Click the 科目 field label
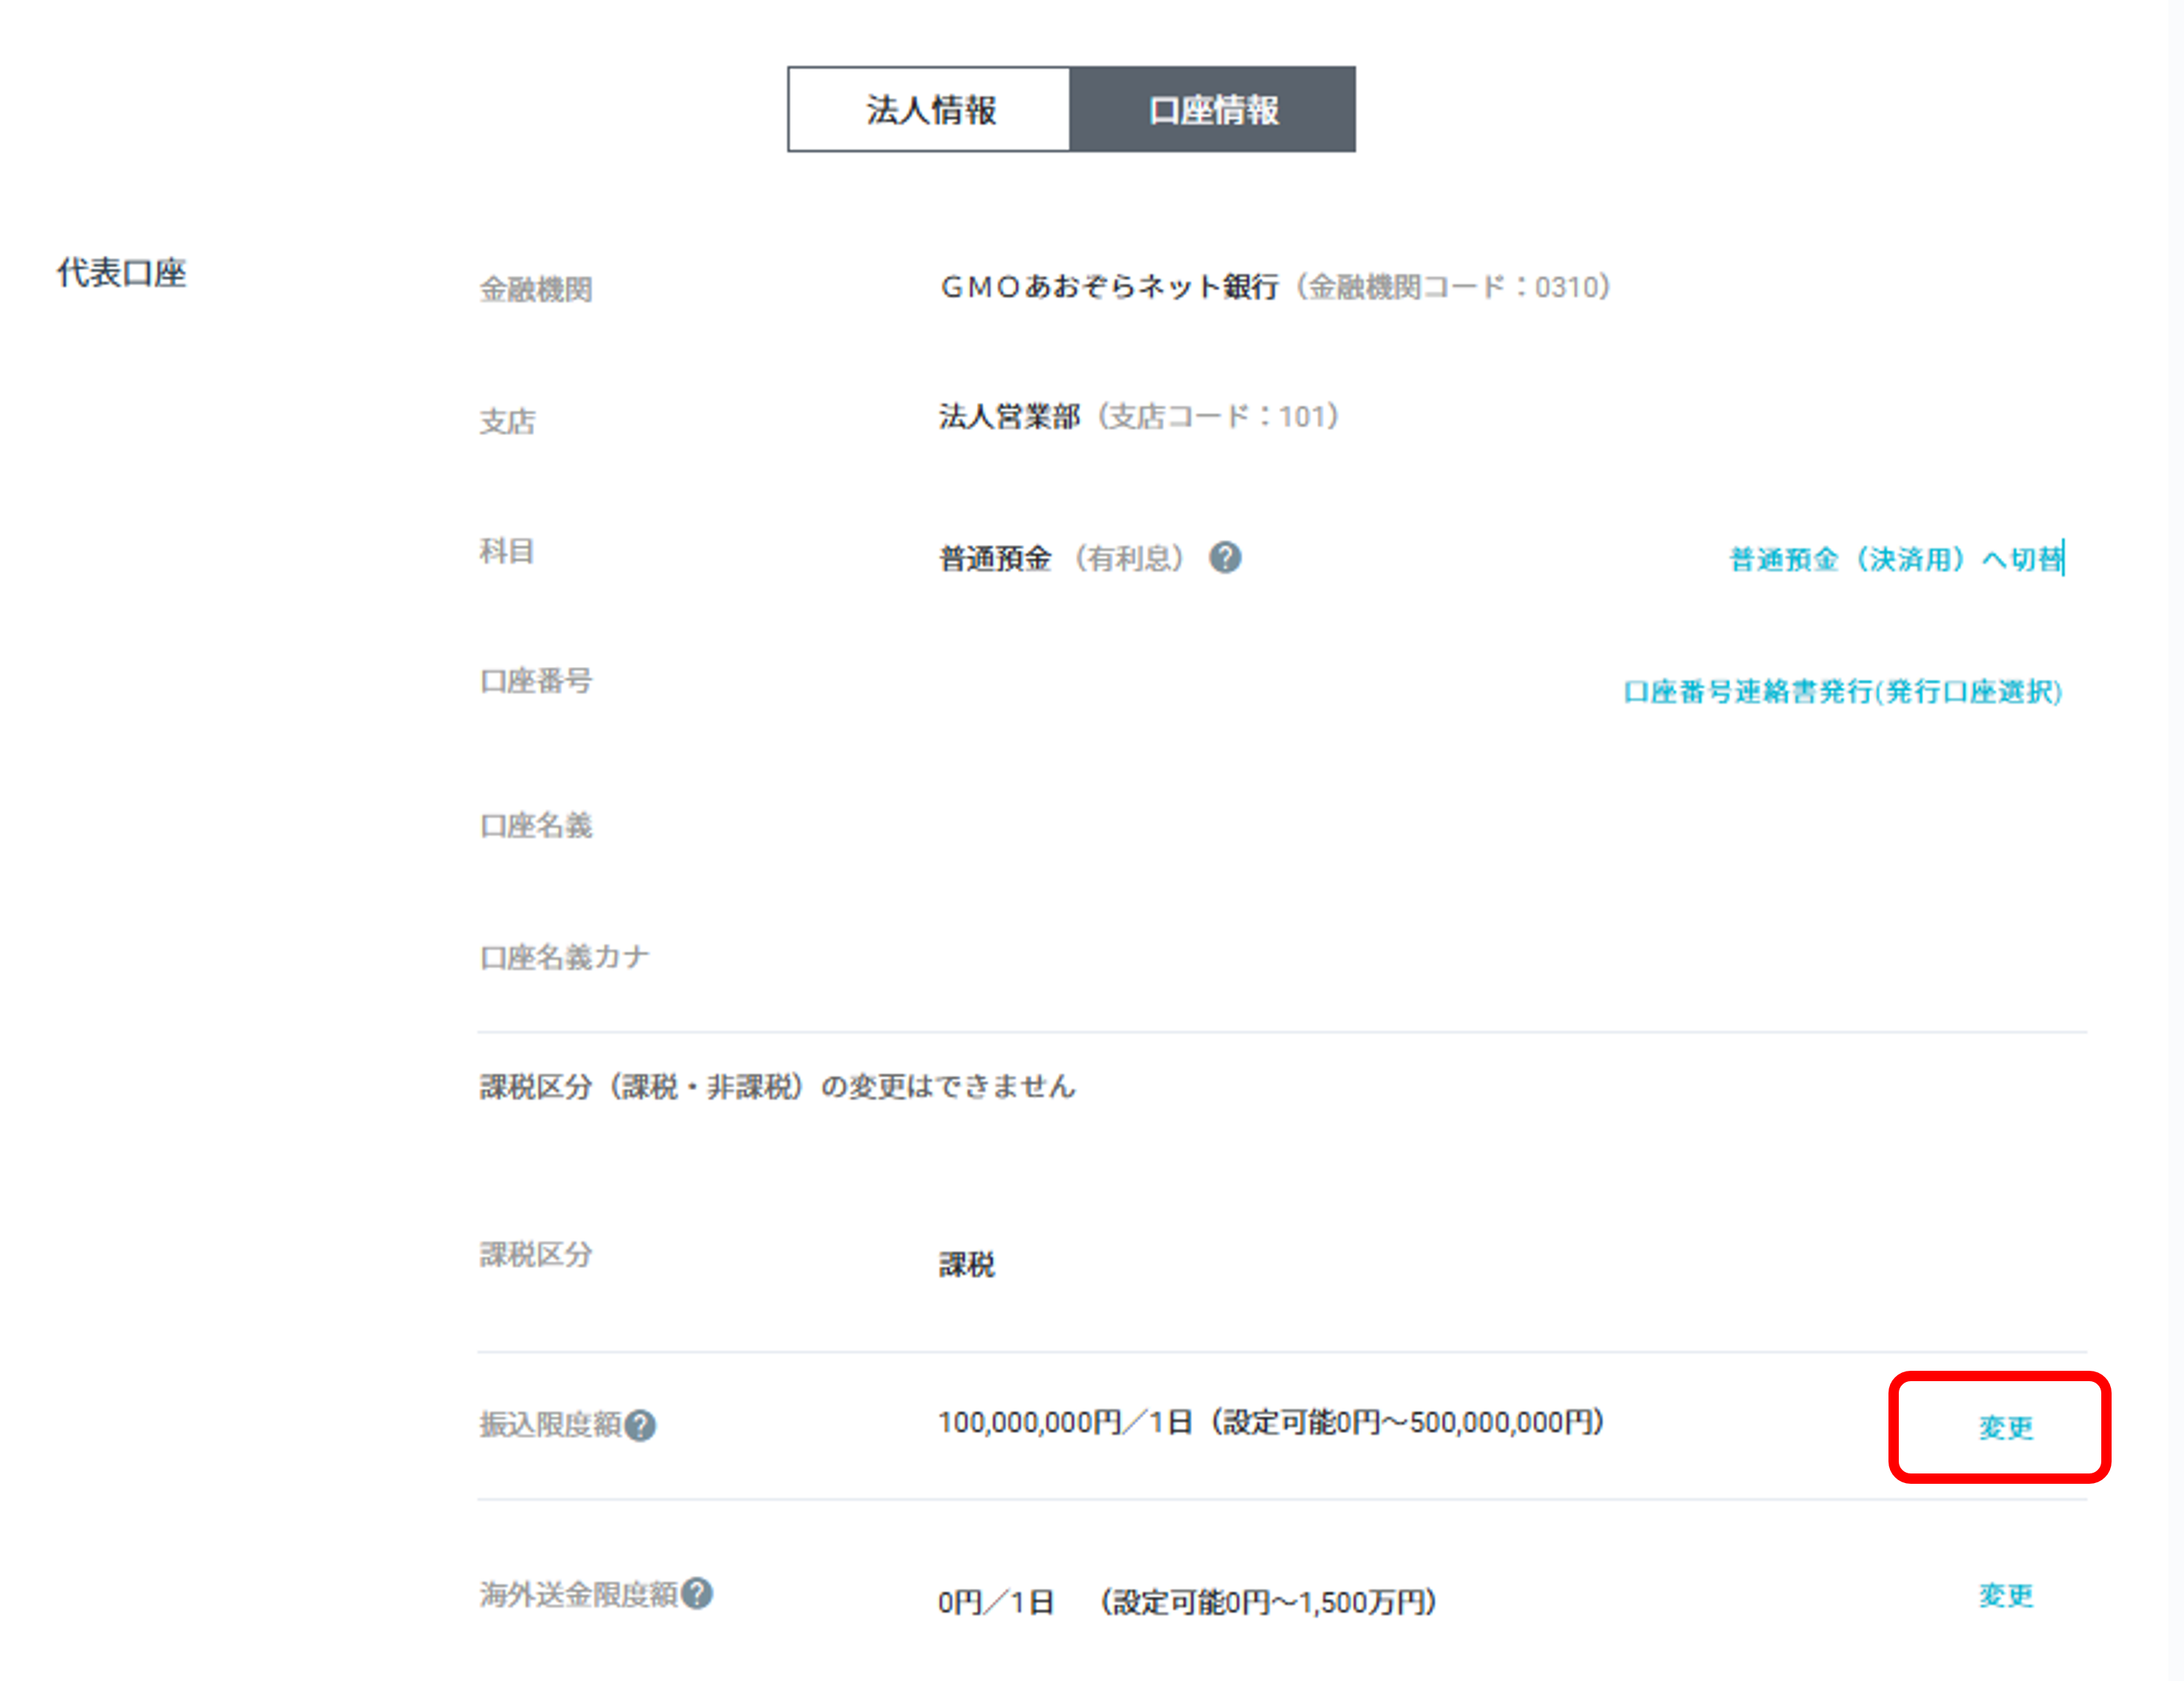Image resolution: width=2184 pixels, height=1681 pixels. [x=506, y=551]
